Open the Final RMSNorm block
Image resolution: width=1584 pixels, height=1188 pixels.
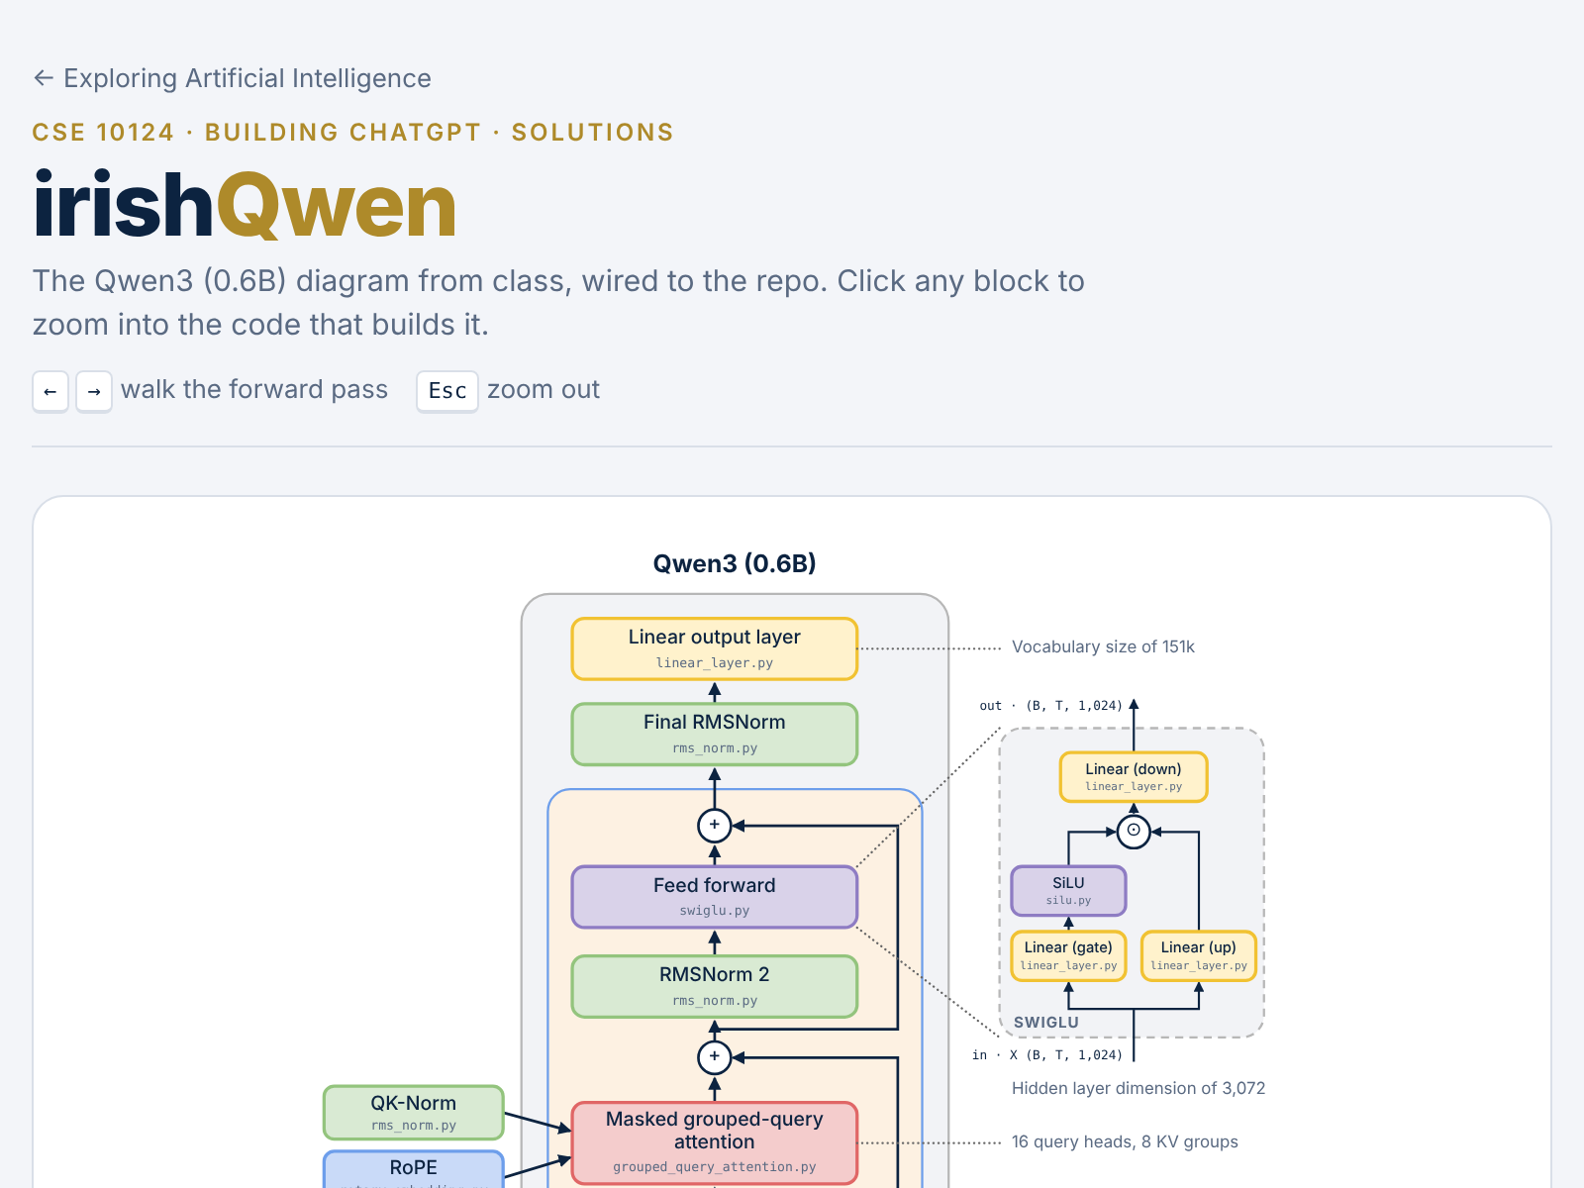(x=715, y=734)
